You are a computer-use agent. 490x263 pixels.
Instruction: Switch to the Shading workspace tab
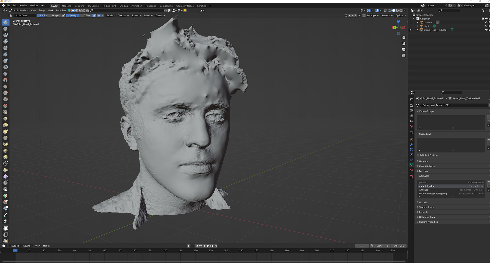pyautogui.click(x=124, y=6)
